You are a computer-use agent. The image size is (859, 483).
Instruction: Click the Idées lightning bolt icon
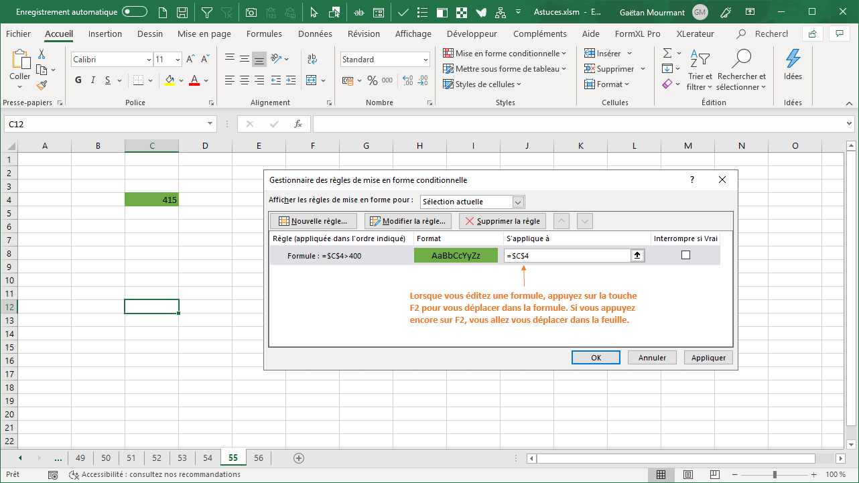(793, 60)
